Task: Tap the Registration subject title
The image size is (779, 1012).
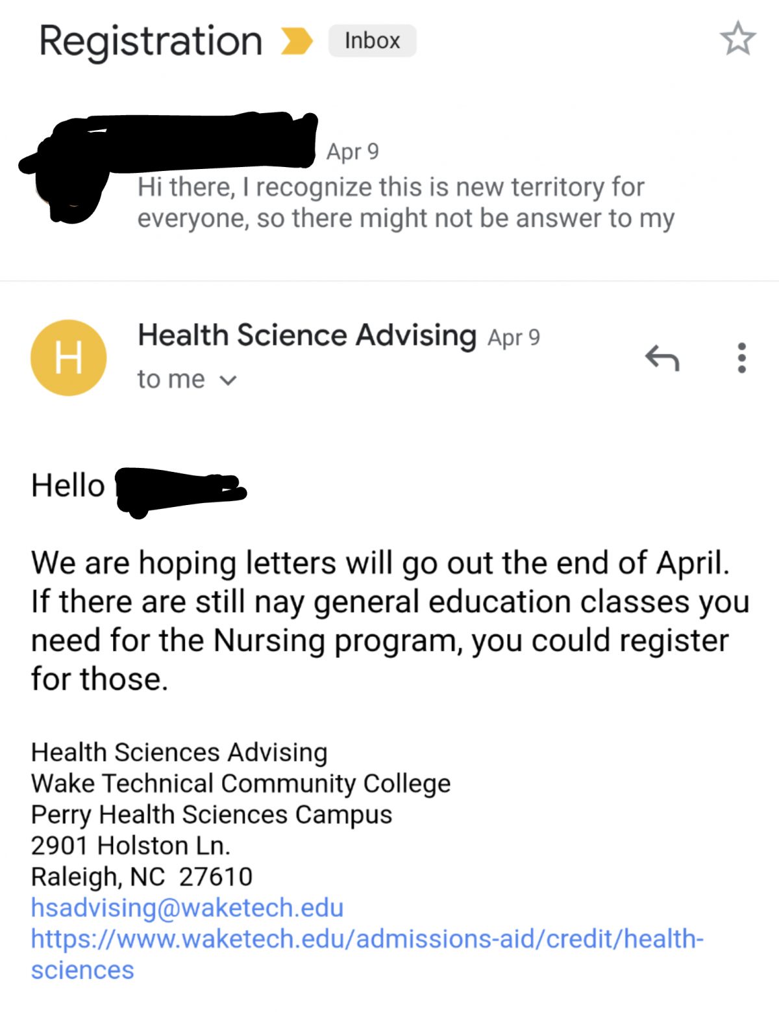Action: [x=151, y=41]
